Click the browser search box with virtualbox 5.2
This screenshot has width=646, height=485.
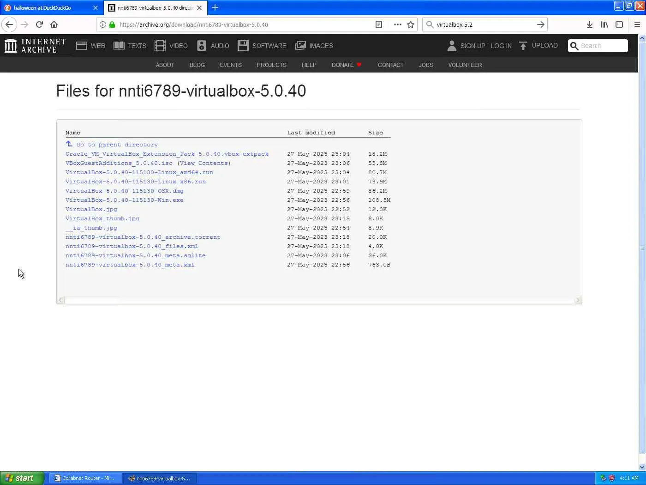(x=484, y=24)
